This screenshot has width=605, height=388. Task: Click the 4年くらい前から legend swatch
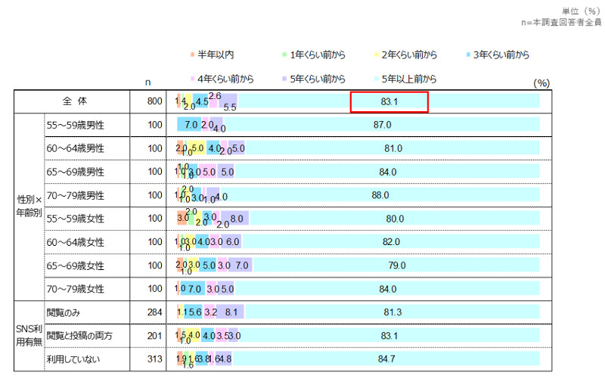(x=192, y=79)
